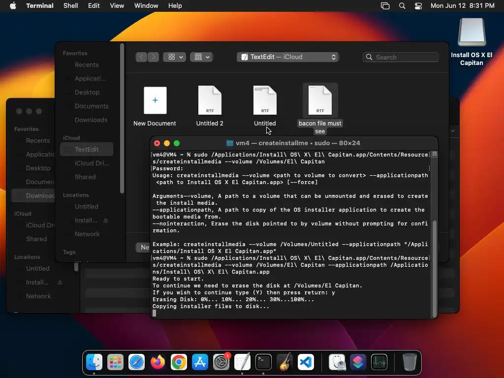Open Spotlight search in the menu bar
The image size is (504, 378).
tap(402, 6)
